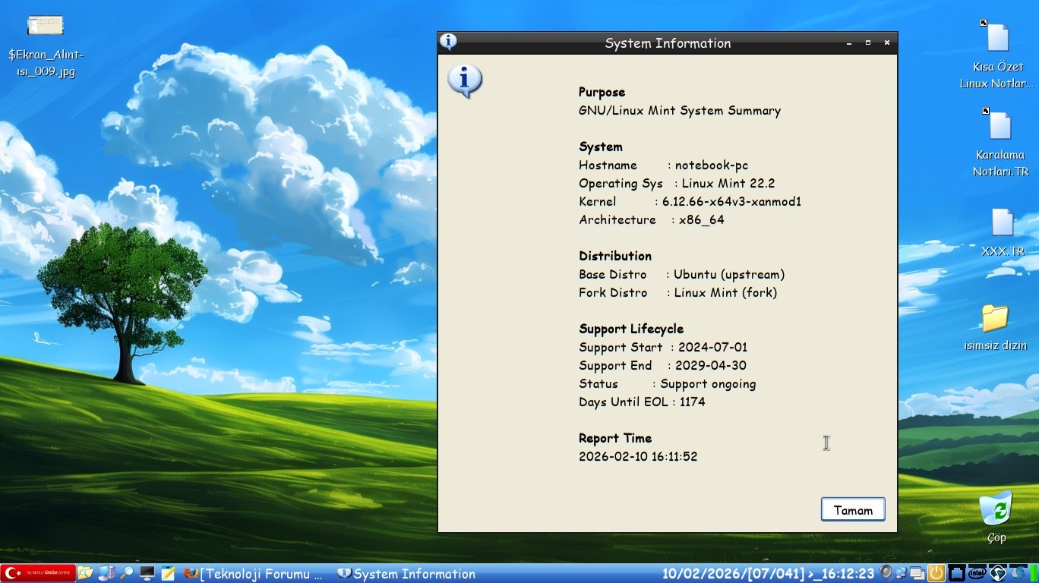Viewport: 1039px width, 583px height.
Task: Click the orange power button tray icon
Action: pos(936,573)
